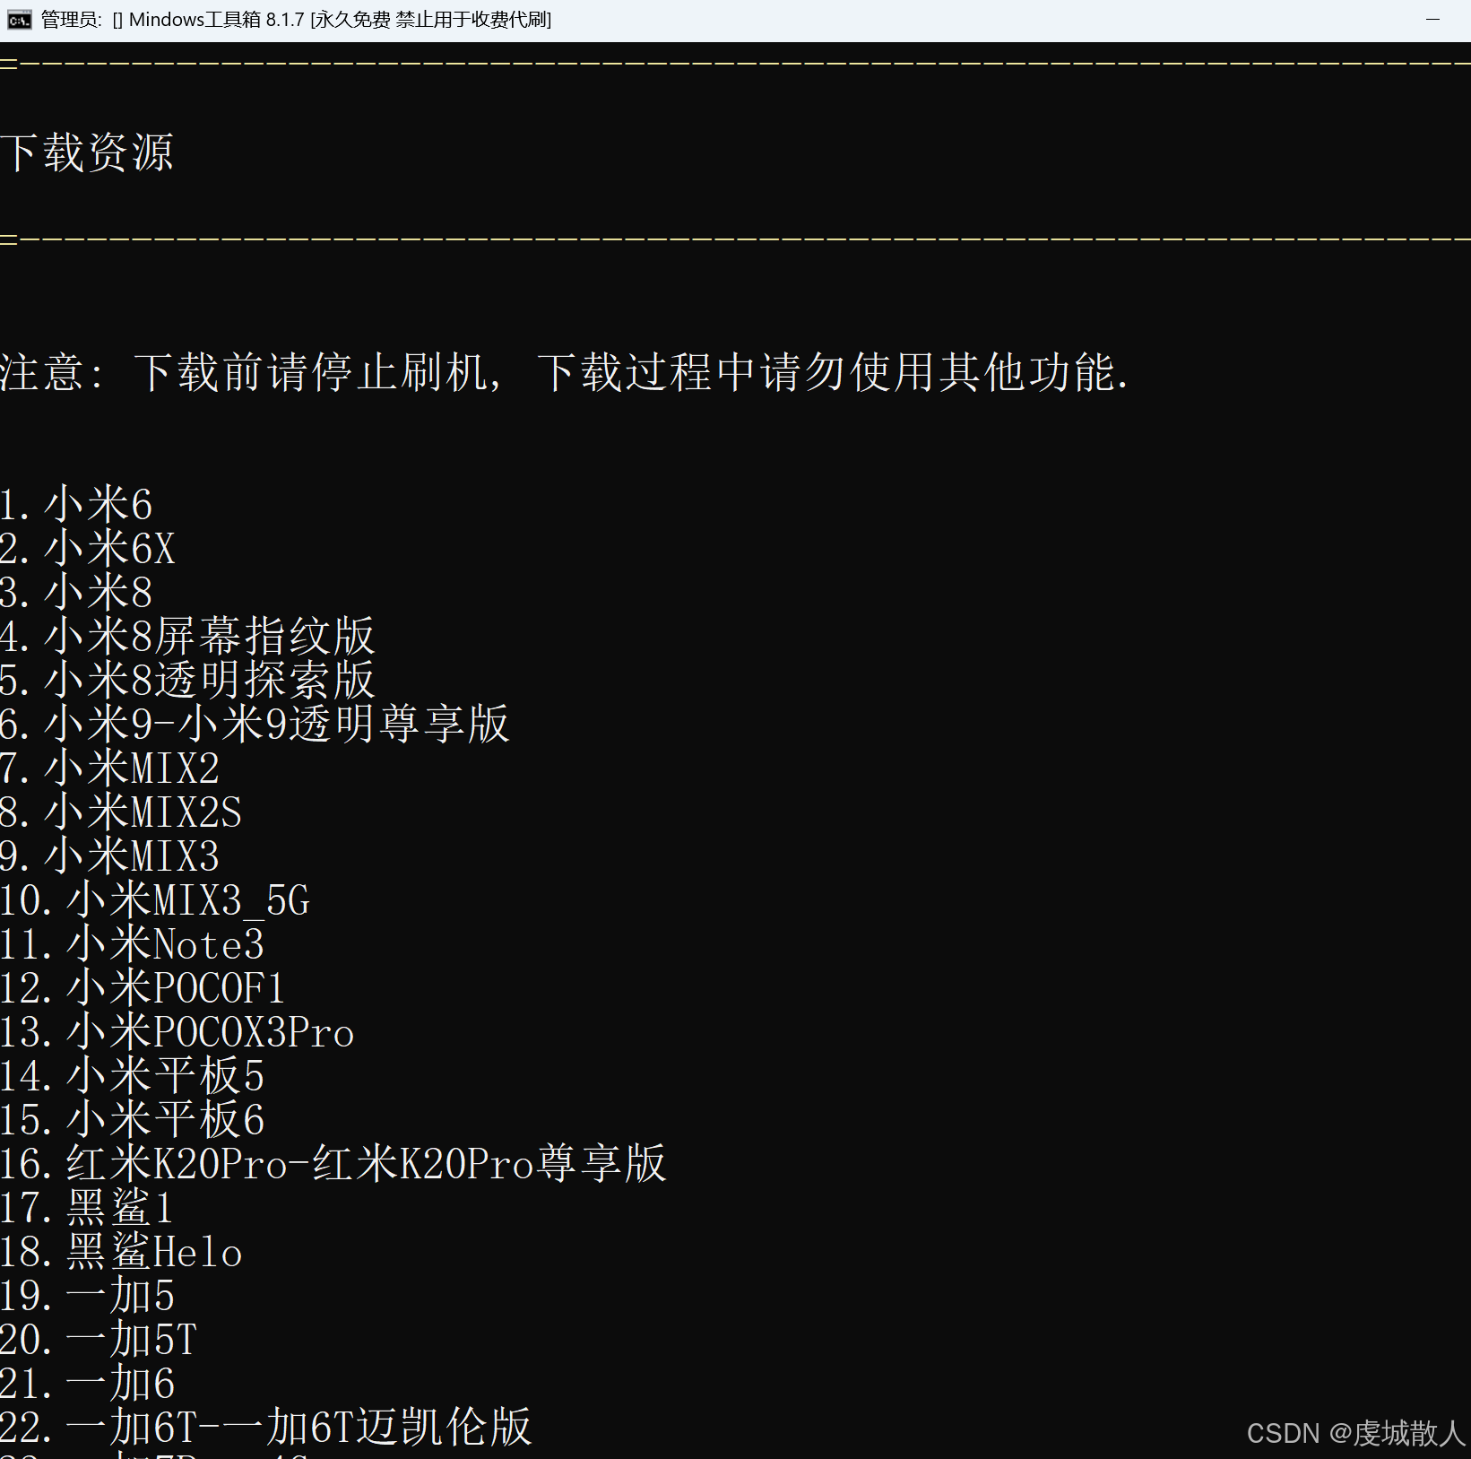Minimize the Mindows toolbox window

(1432, 20)
